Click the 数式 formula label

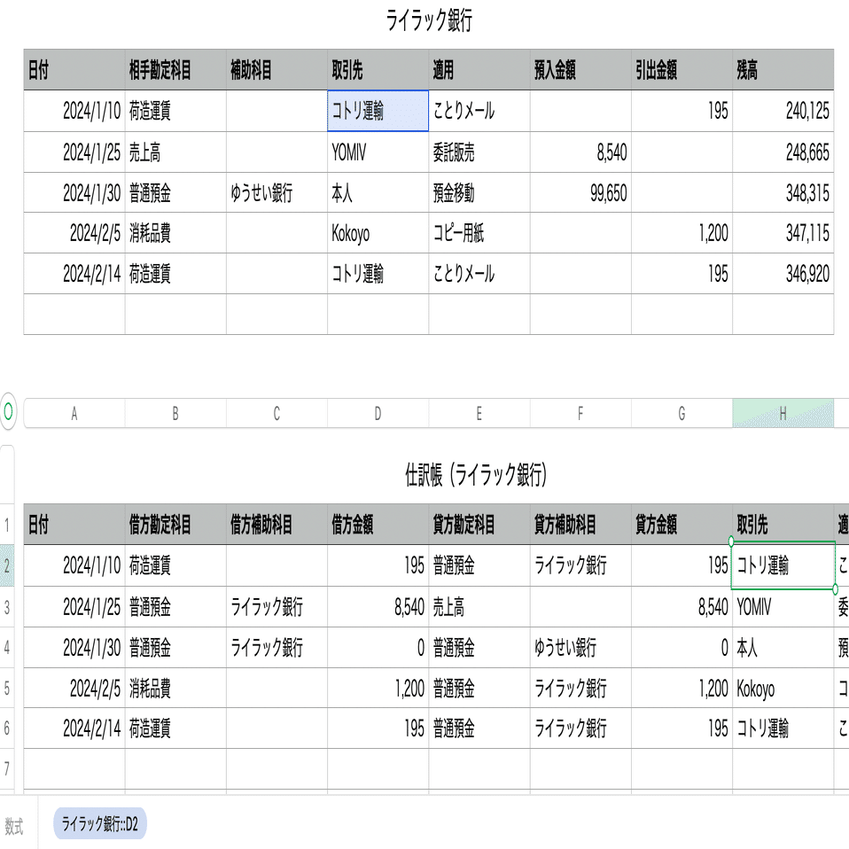click(x=14, y=827)
